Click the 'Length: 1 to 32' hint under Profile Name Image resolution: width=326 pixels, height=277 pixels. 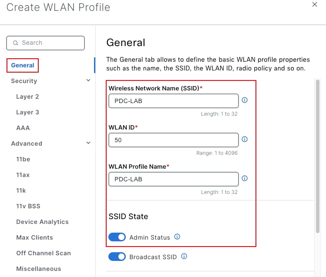(219, 192)
